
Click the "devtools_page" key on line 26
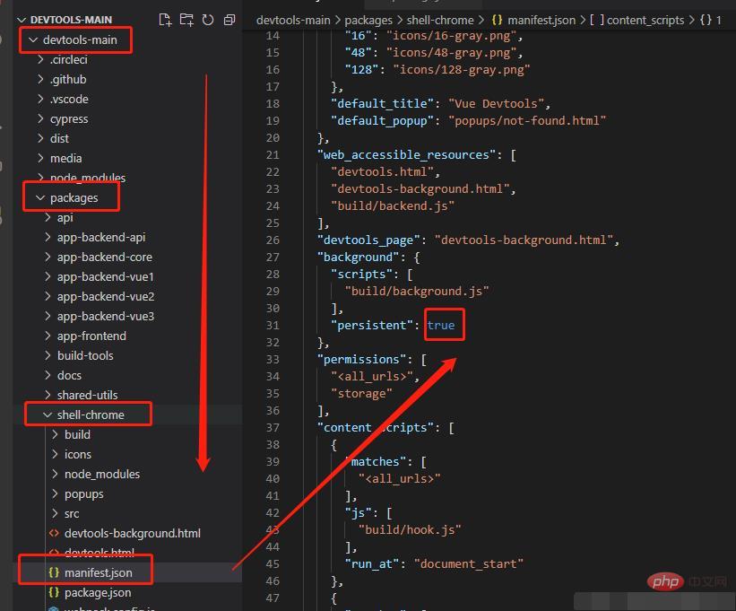pyautogui.click(x=368, y=240)
